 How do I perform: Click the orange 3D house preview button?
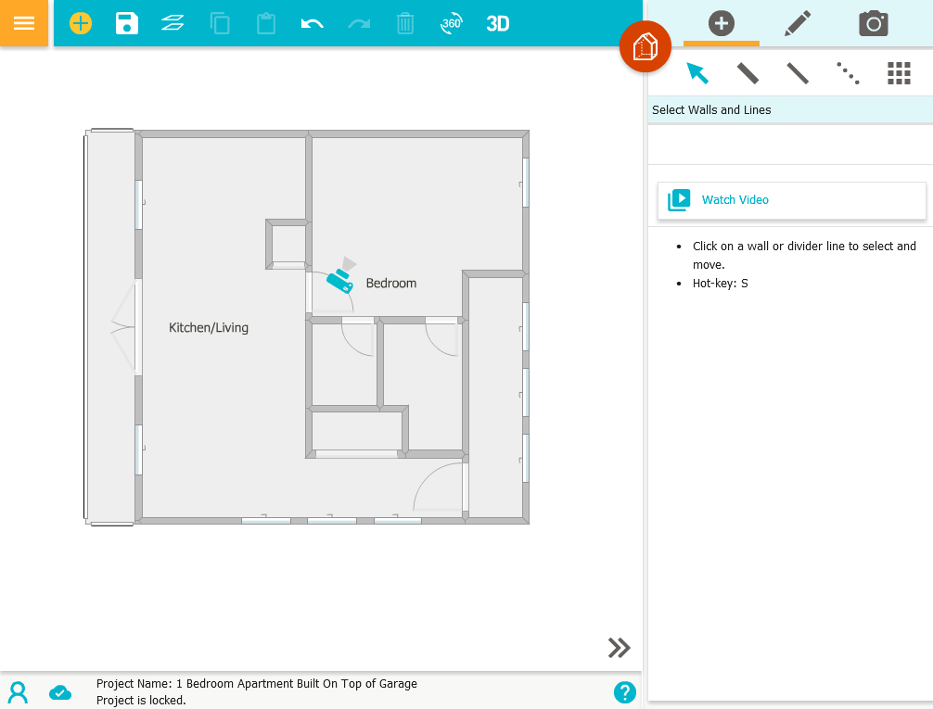tap(645, 46)
